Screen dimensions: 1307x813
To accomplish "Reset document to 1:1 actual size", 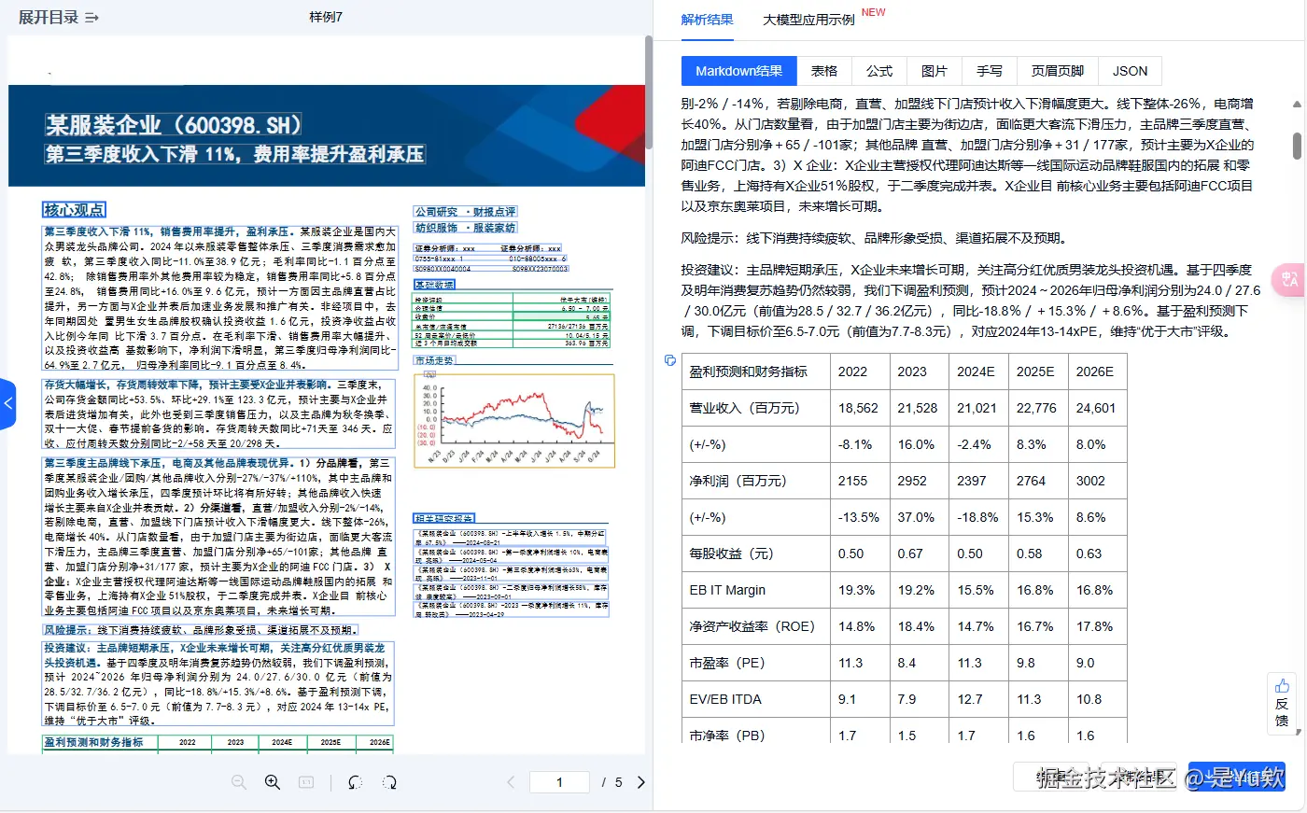I will point(306,781).
